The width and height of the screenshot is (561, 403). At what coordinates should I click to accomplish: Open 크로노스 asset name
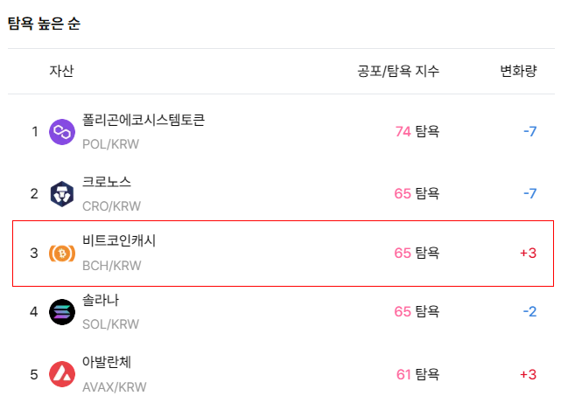[107, 182]
